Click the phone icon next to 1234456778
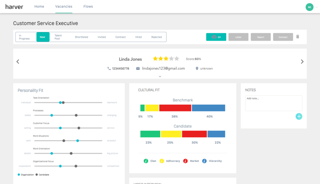 click(x=109, y=68)
